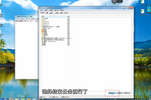This screenshot has width=151, height=100.
Task: Click the 新任务(N)... button
Action: click(128, 93)
